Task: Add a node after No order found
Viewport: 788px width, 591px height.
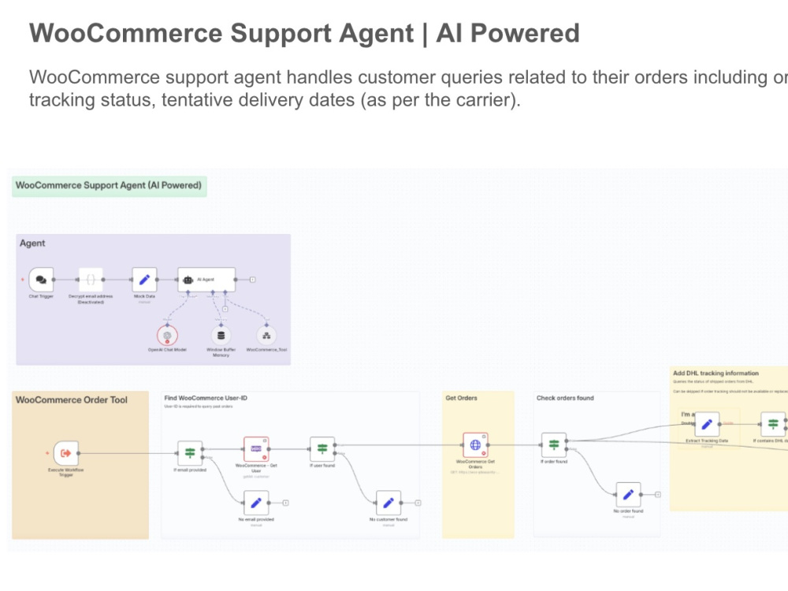Action: pos(657,495)
